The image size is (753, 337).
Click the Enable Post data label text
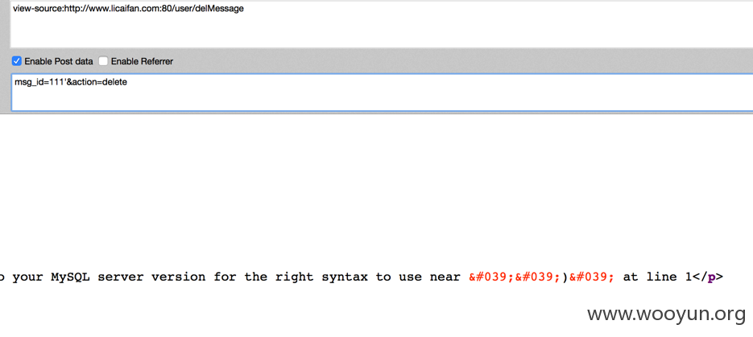(59, 61)
